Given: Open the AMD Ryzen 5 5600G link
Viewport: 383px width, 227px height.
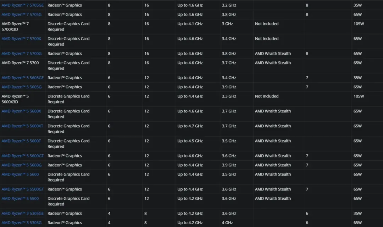Looking at the screenshot, I should 21,165.
